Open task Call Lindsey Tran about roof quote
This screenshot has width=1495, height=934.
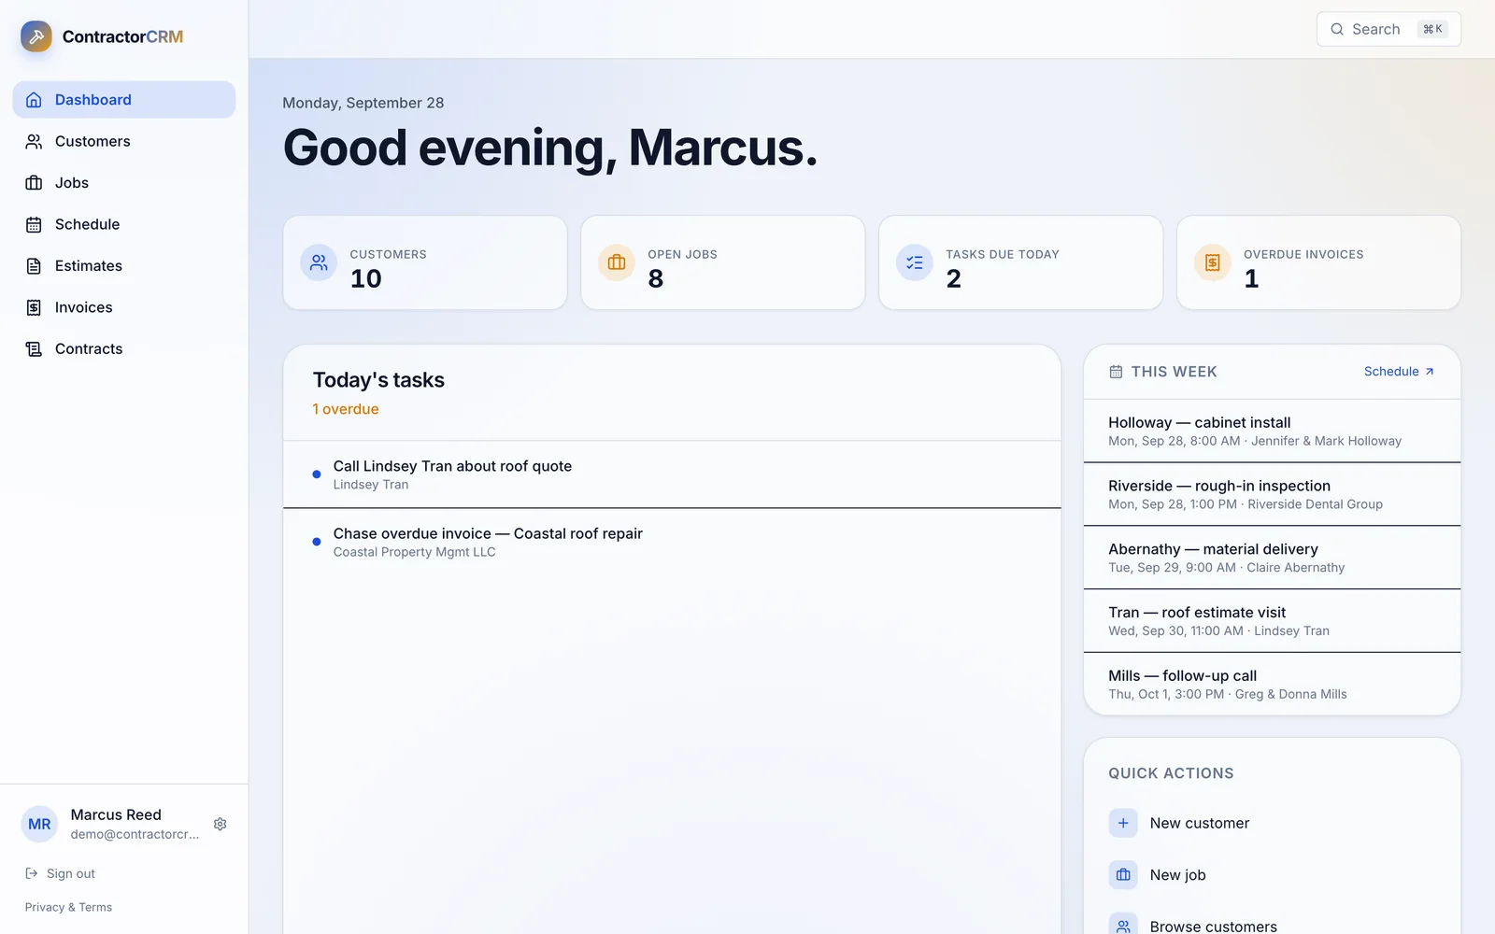pos(672,474)
